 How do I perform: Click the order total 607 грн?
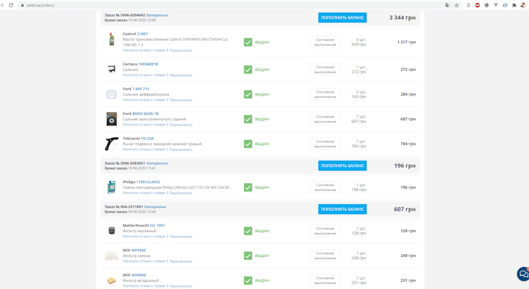pyautogui.click(x=404, y=209)
